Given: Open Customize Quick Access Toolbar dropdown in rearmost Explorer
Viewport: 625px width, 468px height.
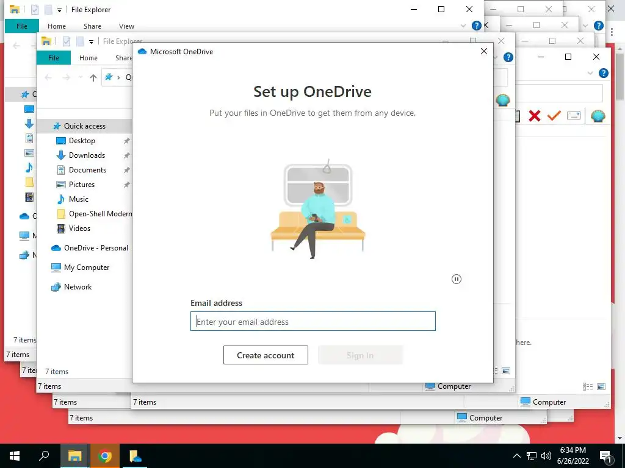Looking at the screenshot, I should point(59,10).
